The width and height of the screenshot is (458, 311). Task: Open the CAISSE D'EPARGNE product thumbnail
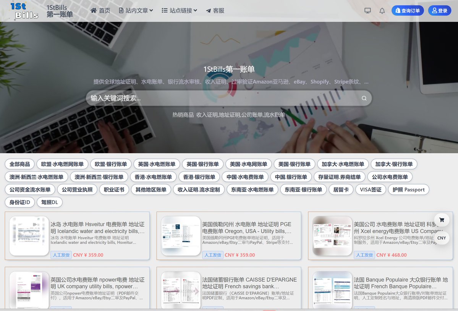tap(181, 290)
